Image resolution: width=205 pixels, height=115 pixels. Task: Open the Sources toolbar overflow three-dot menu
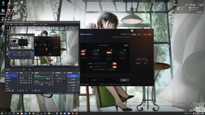pos(33,90)
